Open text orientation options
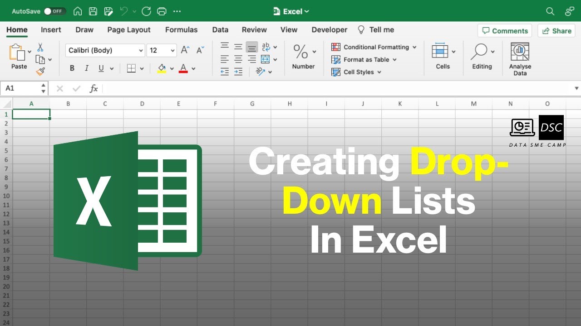 coord(264,71)
